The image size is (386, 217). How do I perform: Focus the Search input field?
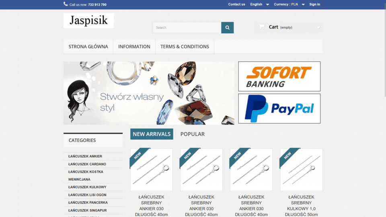click(x=187, y=28)
